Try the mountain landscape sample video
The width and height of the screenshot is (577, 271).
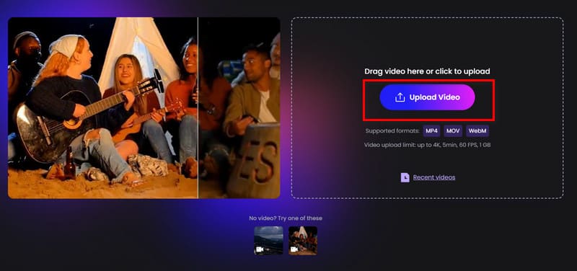pos(268,241)
